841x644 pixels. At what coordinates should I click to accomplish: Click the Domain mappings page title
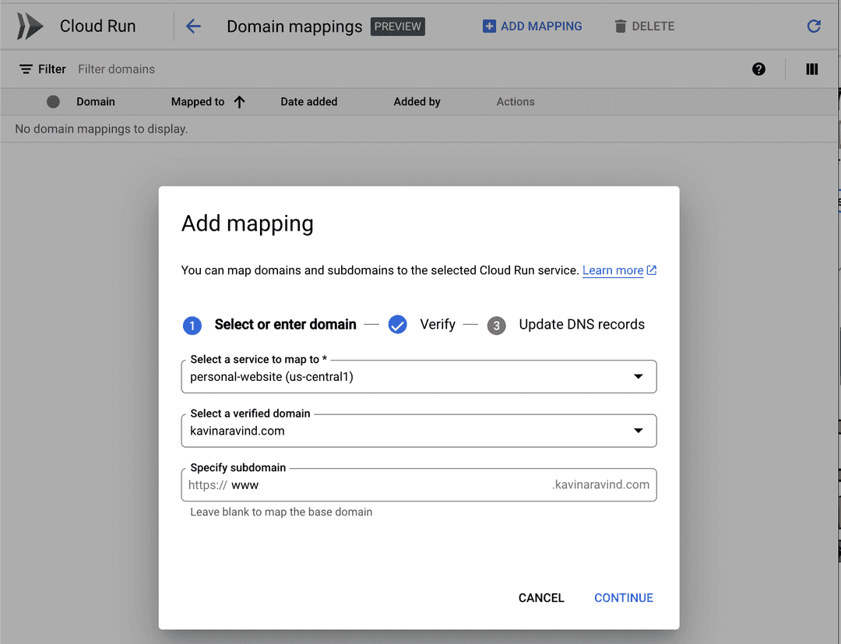click(294, 26)
